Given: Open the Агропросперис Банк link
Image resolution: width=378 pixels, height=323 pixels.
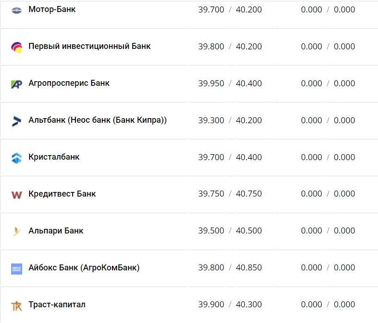Looking at the screenshot, I should tap(69, 83).
